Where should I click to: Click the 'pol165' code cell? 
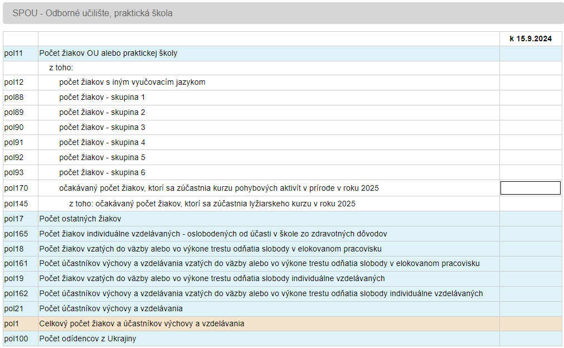coord(21,234)
